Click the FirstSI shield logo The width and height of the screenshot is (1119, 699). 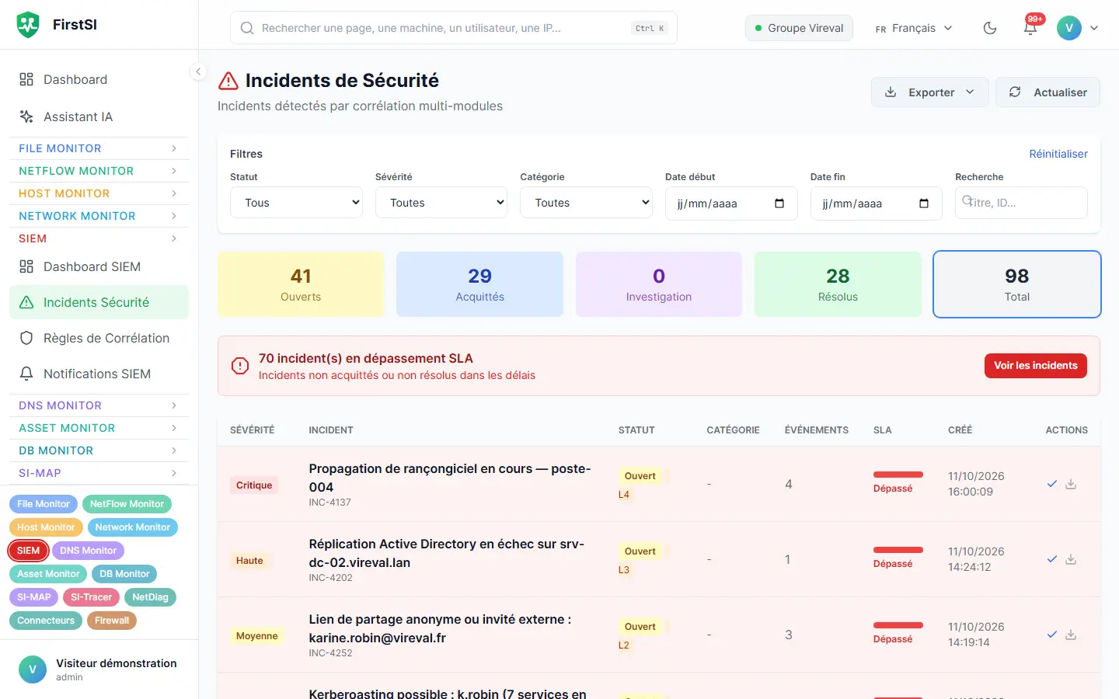tap(28, 25)
